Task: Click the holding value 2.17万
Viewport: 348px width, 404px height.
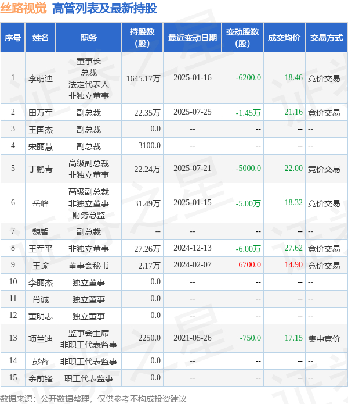Action: point(149,266)
